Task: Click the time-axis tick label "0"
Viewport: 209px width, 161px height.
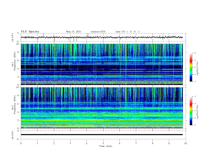Action: pyautogui.click(x=21, y=143)
